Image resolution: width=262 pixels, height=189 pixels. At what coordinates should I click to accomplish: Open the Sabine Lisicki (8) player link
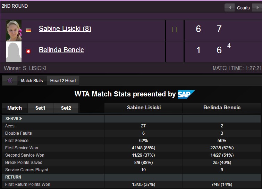point(65,29)
